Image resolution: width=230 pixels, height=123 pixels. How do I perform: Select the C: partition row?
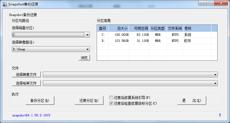coord(145,35)
